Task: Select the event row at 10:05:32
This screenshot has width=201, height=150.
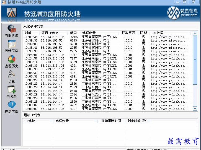Action: 106,73
